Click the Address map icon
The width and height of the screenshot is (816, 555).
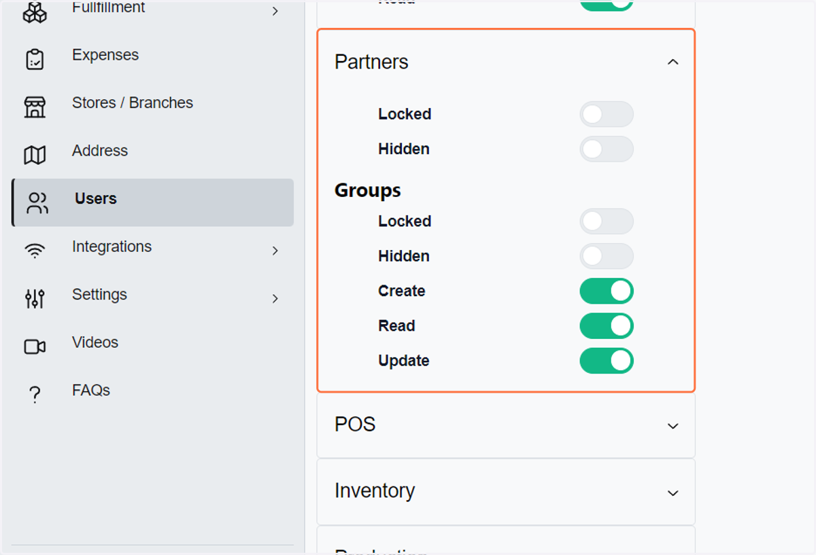35,156
